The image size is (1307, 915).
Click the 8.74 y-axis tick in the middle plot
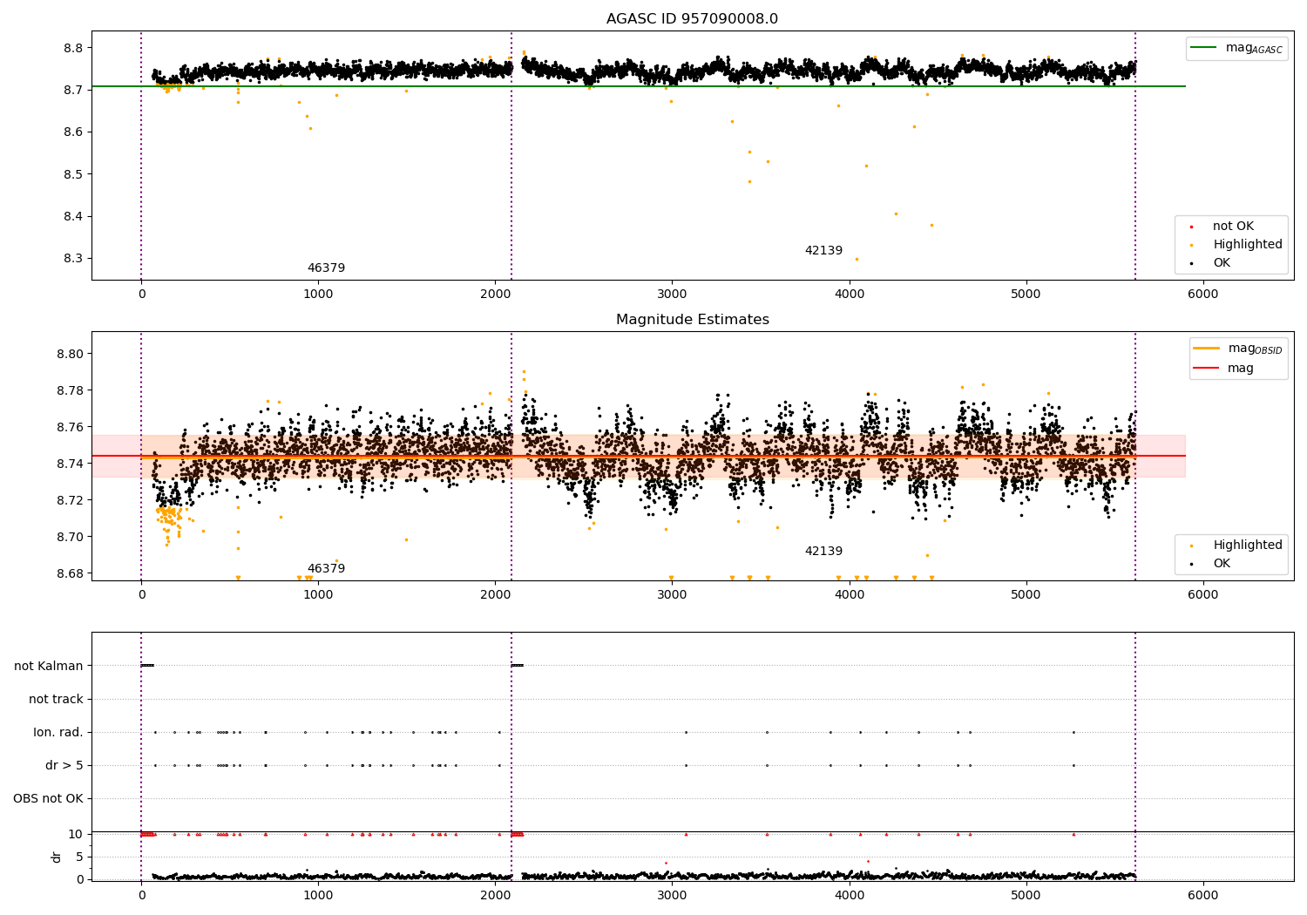[69, 464]
